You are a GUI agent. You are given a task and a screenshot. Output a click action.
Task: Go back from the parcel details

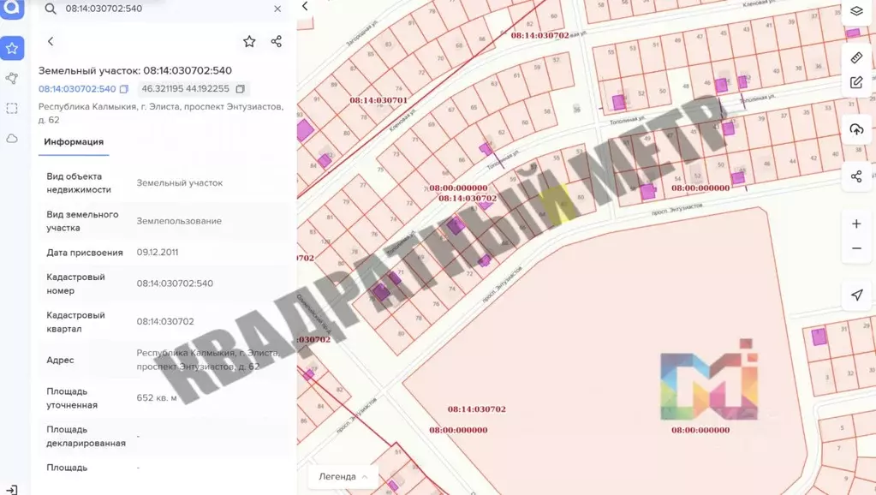(x=51, y=41)
